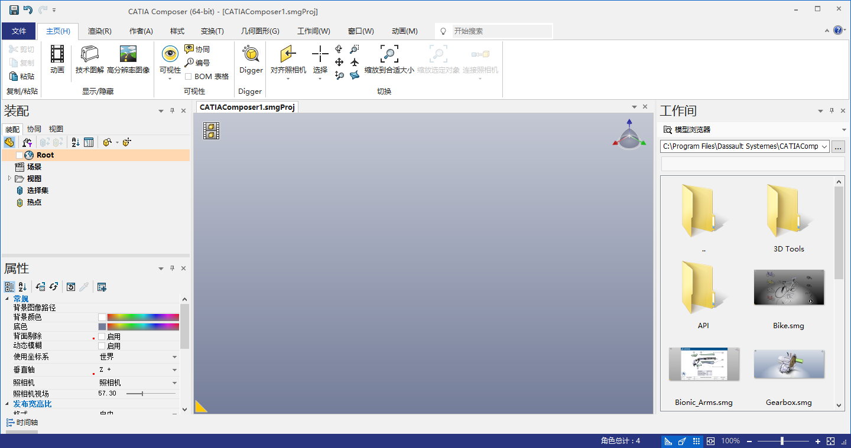Toggle the 背面剔除 启用 checkbox
The image size is (851, 448).
coord(102,336)
